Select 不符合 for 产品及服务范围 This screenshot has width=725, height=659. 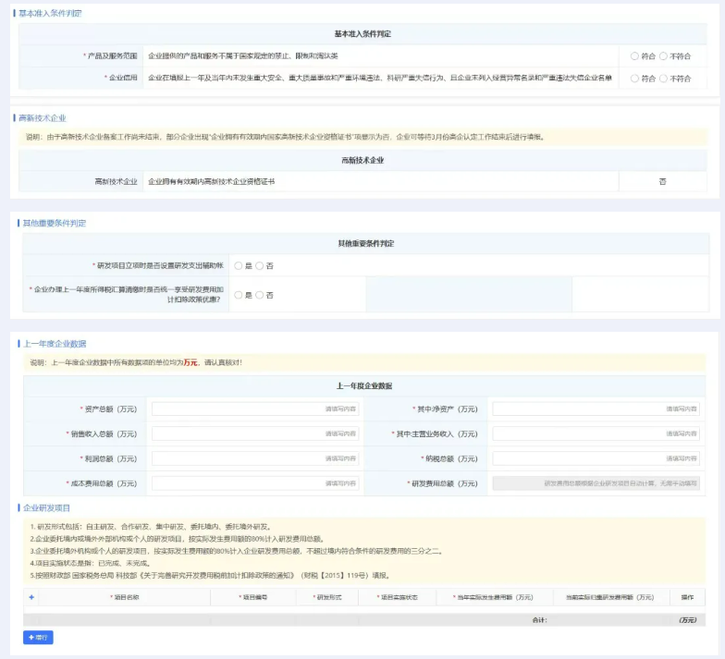(x=664, y=56)
